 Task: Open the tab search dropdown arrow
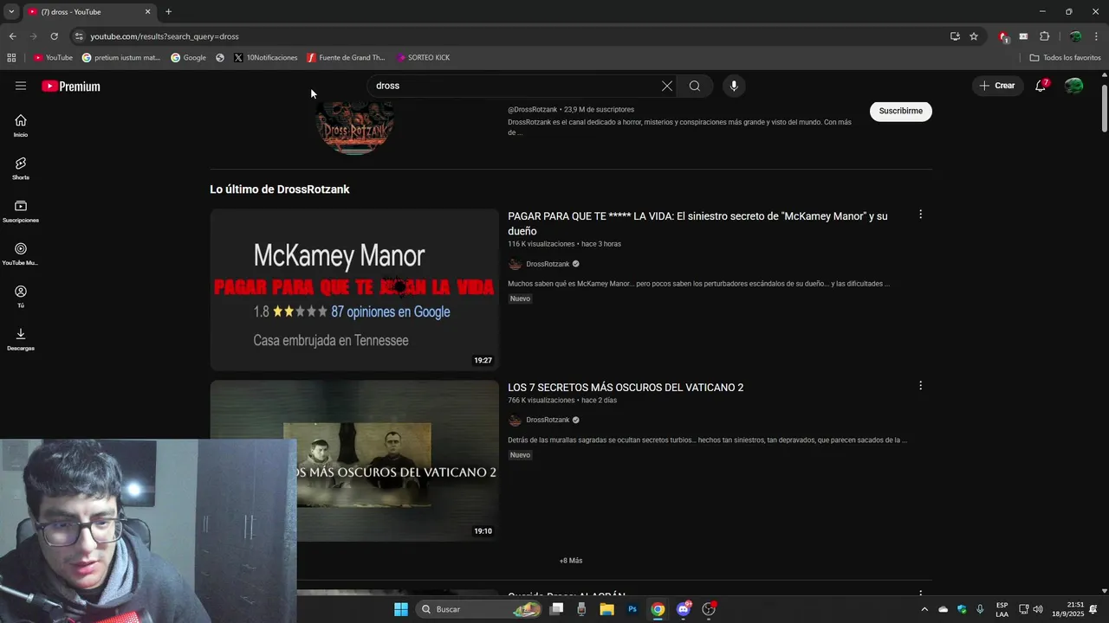click(11, 12)
